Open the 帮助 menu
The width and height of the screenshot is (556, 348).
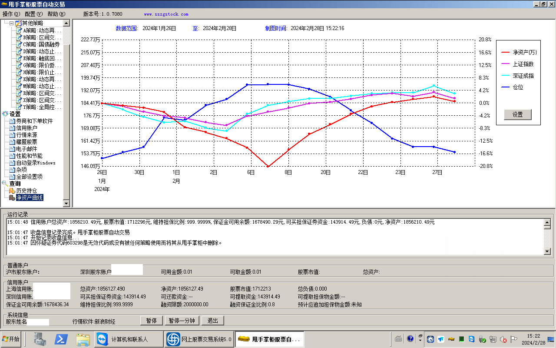56,14
